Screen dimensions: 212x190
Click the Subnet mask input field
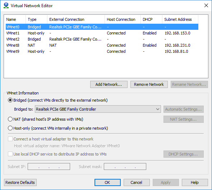click(125, 167)
